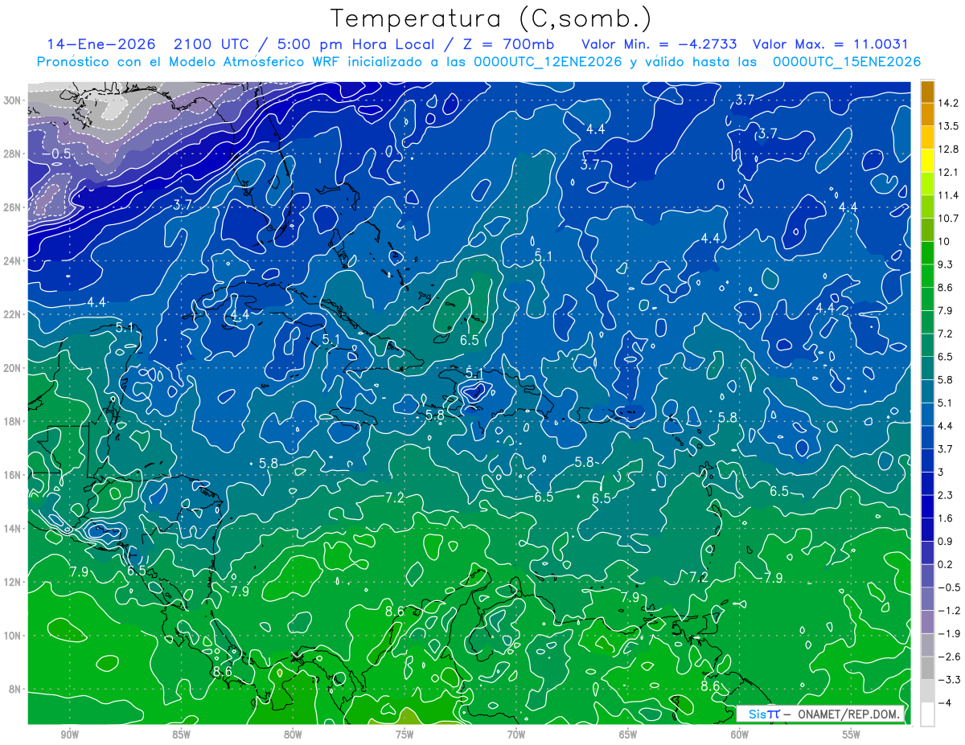The height and width of the screenshot is (745, 965).
Task: Click the purple colorbar swatch between -1.9 and -1.2
Action: coord(928,622)
